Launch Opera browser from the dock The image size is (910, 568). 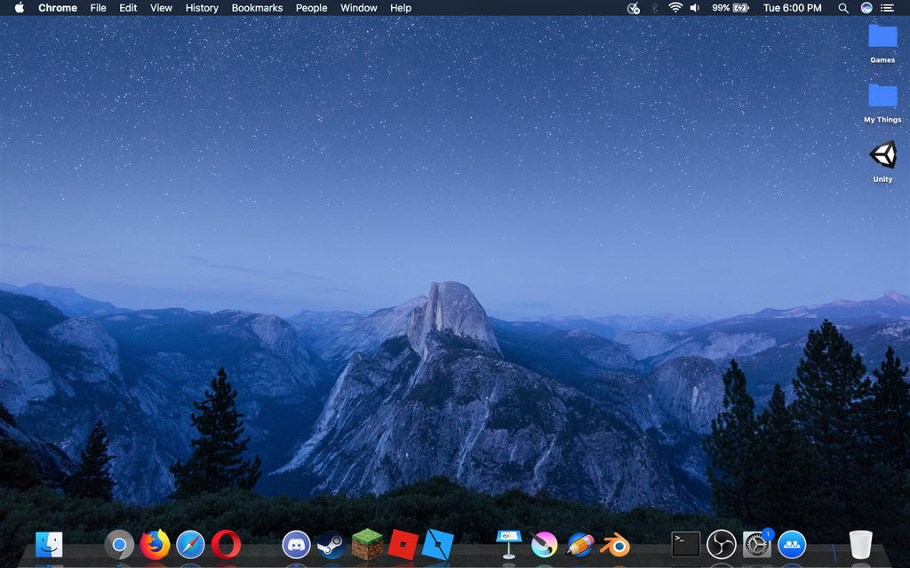click(226, 544)
